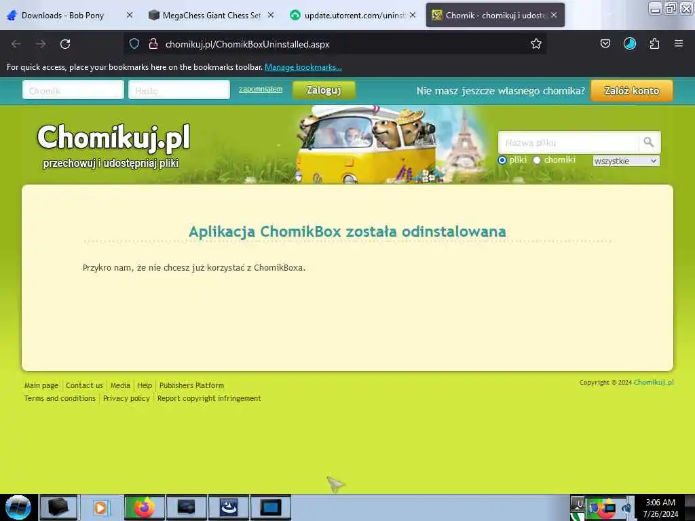Open the Firefox hamburger menu
The width and height of the screenshot is (695, 521).
[678, 43]
